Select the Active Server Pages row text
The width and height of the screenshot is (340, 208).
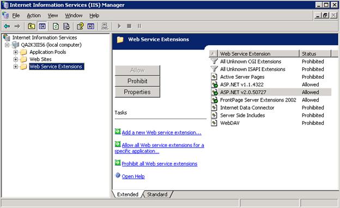[242, 77]
